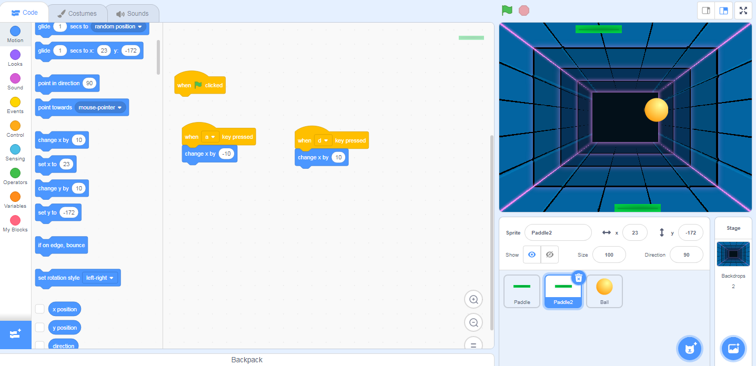Select the Paddle2 sprite thumbnail
The height and width of the screenshot is (366, 756).
coord(563,291)
